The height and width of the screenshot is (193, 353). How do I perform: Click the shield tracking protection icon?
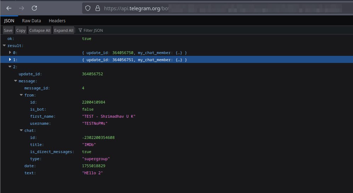coord(88,8)
